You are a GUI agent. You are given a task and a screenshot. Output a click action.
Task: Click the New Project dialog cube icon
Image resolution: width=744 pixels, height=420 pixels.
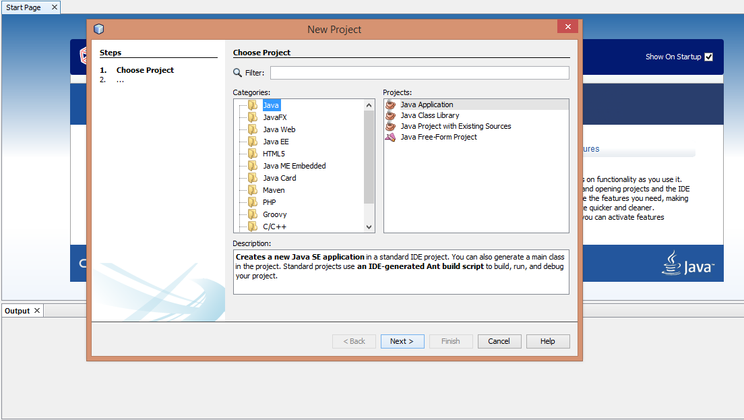click(x=98, y=29)
